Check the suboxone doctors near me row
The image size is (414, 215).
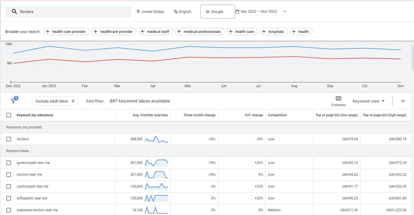click(9, 210)
